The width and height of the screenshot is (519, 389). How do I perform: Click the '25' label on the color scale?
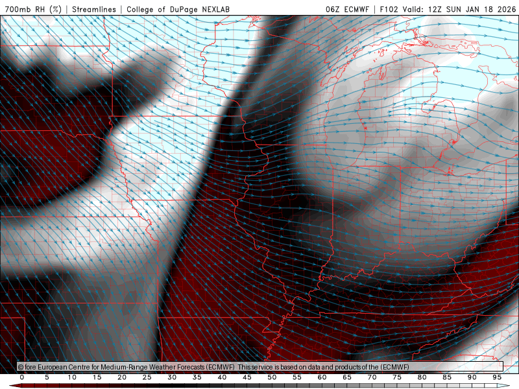147,377
